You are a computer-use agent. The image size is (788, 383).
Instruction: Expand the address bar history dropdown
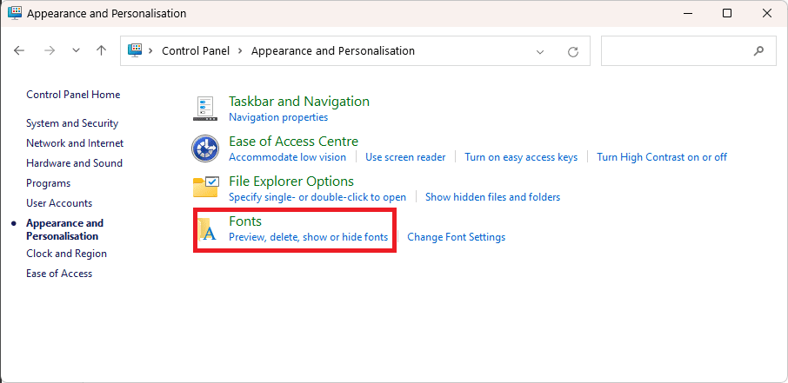click(540, 51)
